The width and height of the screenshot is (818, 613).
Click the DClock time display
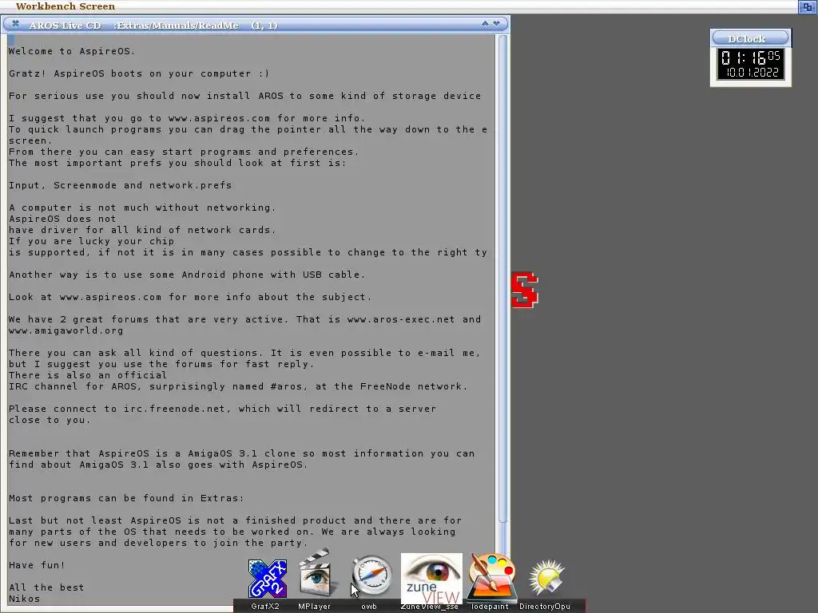[751, 65]
